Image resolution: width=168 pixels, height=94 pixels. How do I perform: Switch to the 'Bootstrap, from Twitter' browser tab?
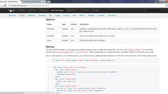point(33,2)
